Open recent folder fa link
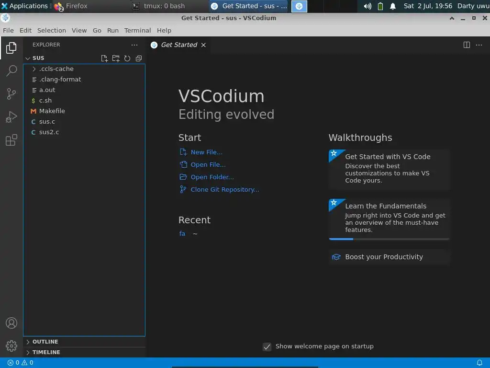The image size is (490, 368). (182, 233)
